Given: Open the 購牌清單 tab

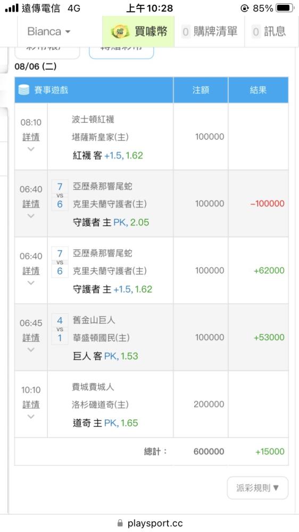Looking at the screenshot, I should click(x=210, y=31).
